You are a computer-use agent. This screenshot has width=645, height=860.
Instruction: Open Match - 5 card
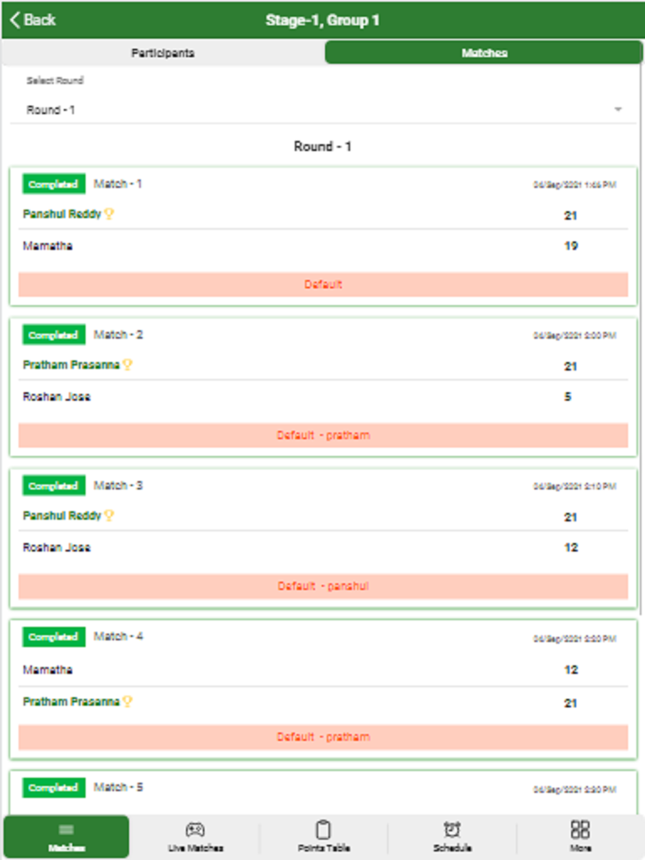(x=323, y=794)
